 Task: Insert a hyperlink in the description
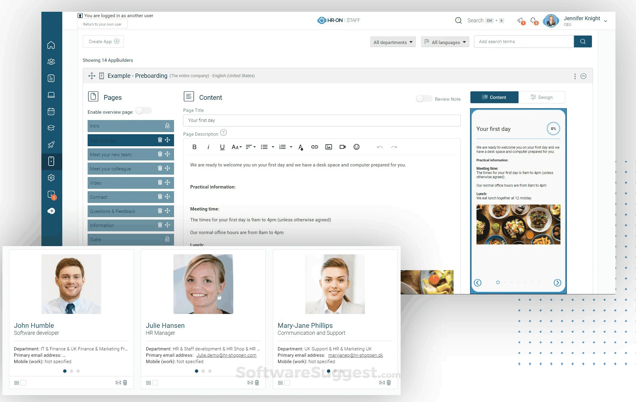315,147
